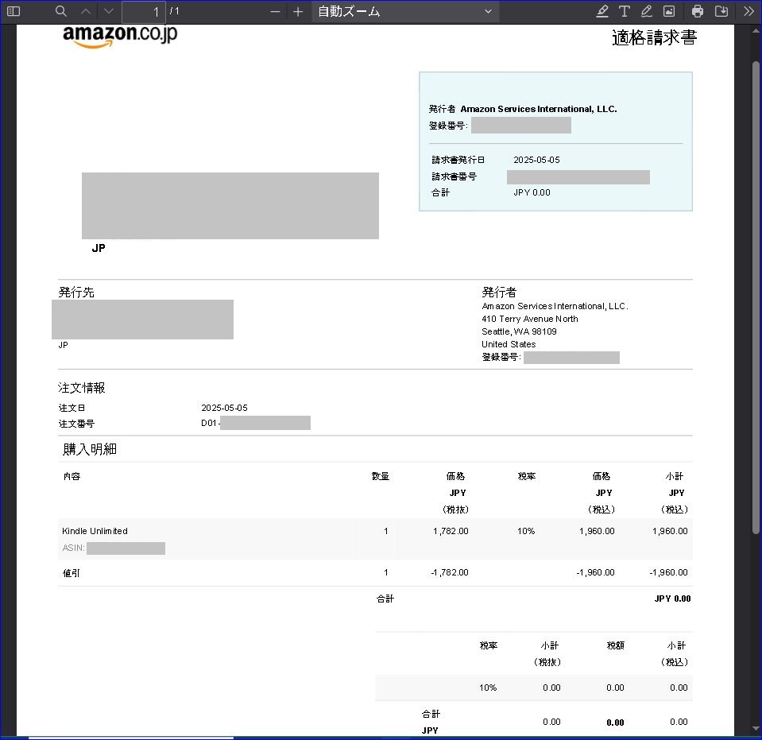The height and width of the screenshot is (740, 762).
Task: Click the 注文番号 label
Action: coord(76,424)
